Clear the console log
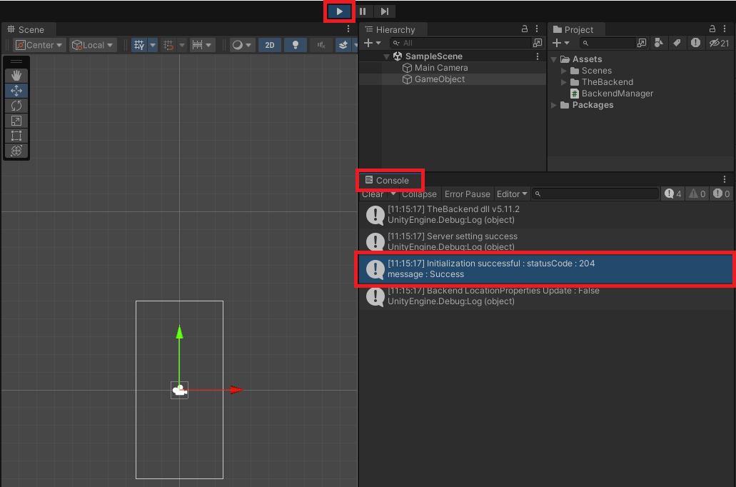736x487 pixels. [x=373, y=194]
